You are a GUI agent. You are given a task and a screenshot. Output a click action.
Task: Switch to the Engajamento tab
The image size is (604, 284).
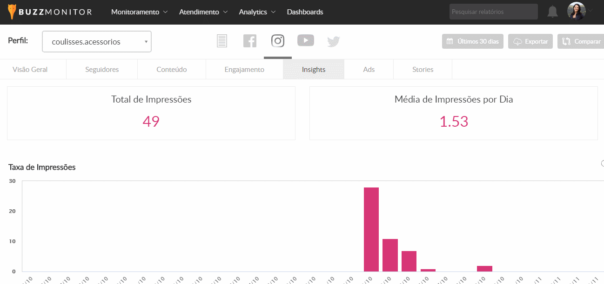(x=244, y=70)
